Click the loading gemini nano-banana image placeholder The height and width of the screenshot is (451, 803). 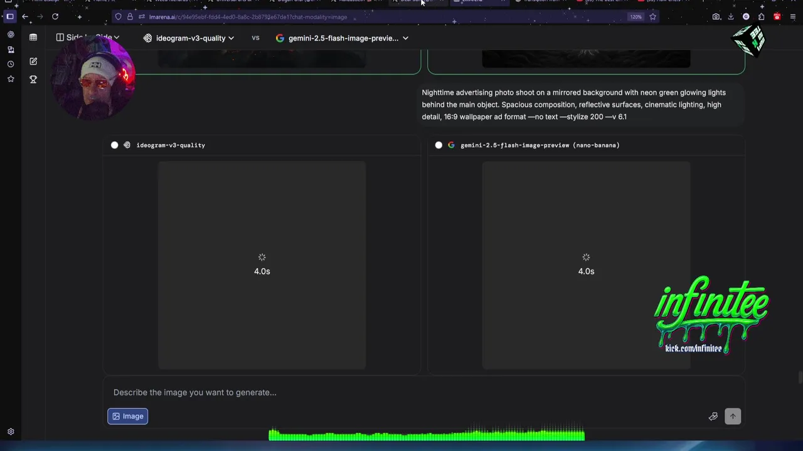(586, 265)
